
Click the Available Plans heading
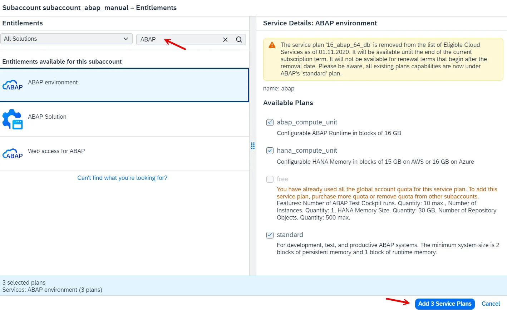tap(288, 103)
